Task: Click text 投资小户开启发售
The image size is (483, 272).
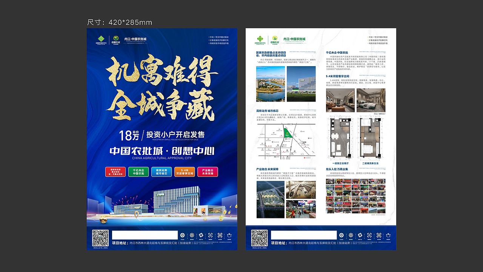Action: pos(175,134)
